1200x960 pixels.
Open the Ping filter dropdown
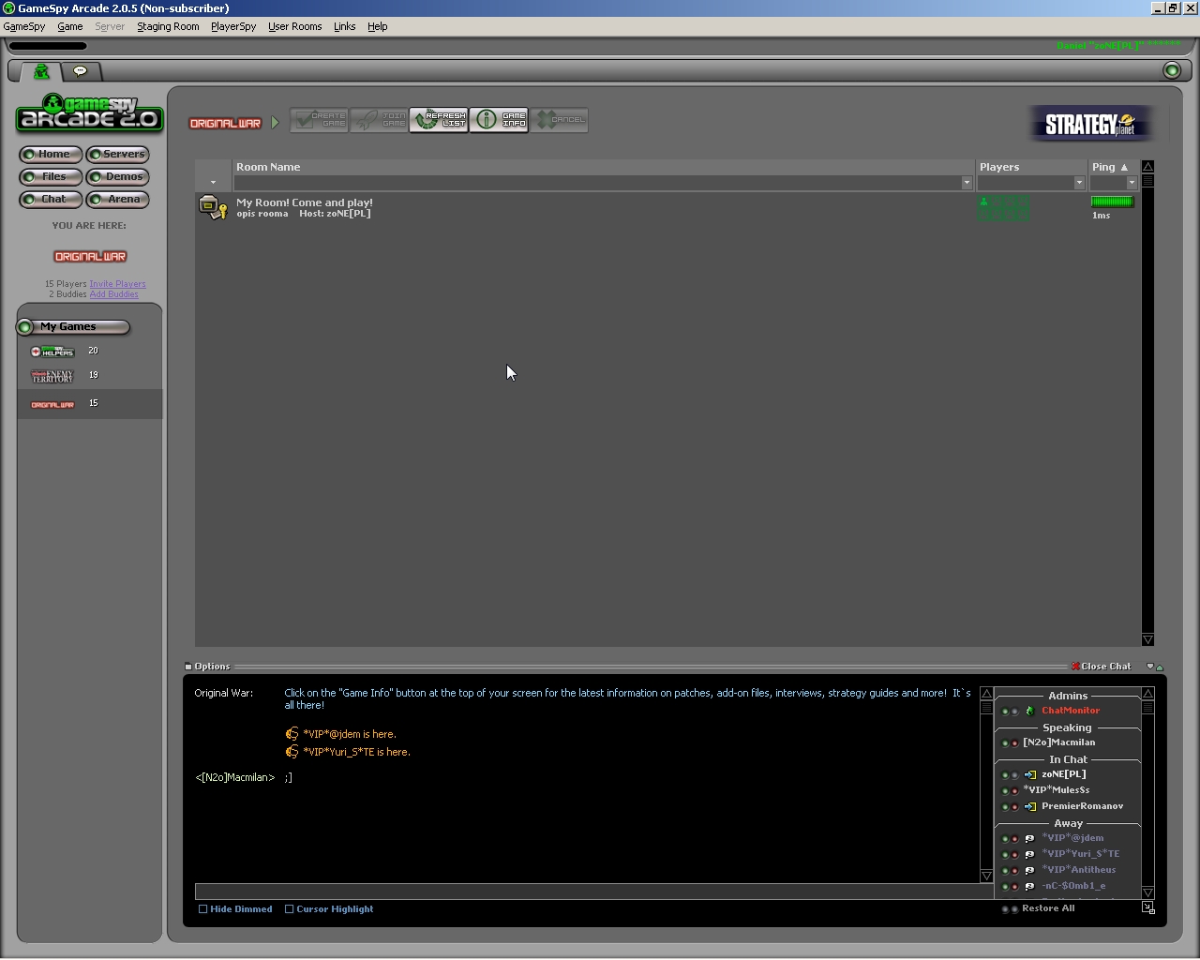[x=1132, y=183]
